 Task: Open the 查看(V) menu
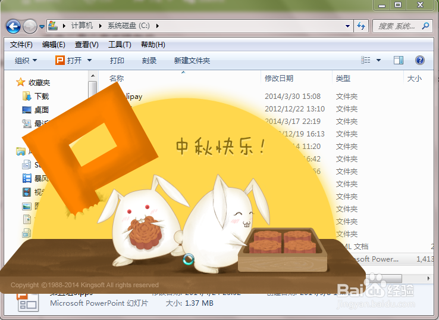(x=86, y=45)
